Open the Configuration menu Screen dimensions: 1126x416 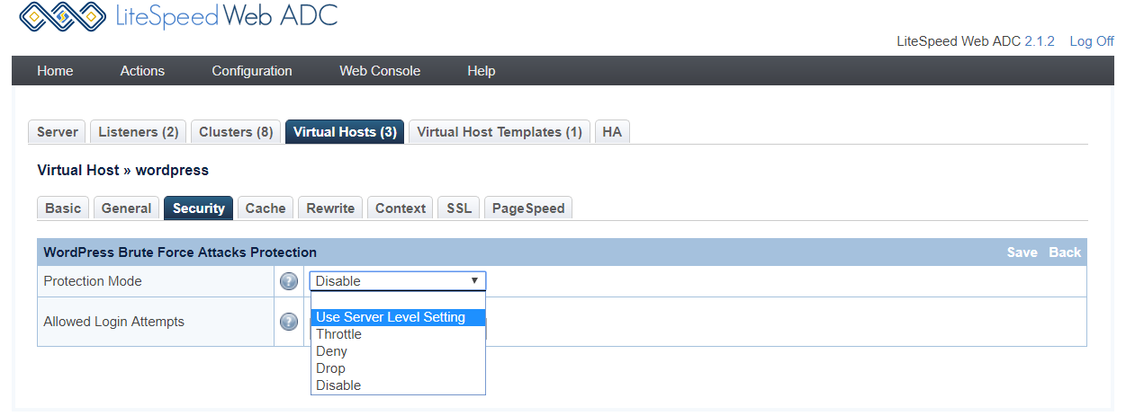click(251, 71)
